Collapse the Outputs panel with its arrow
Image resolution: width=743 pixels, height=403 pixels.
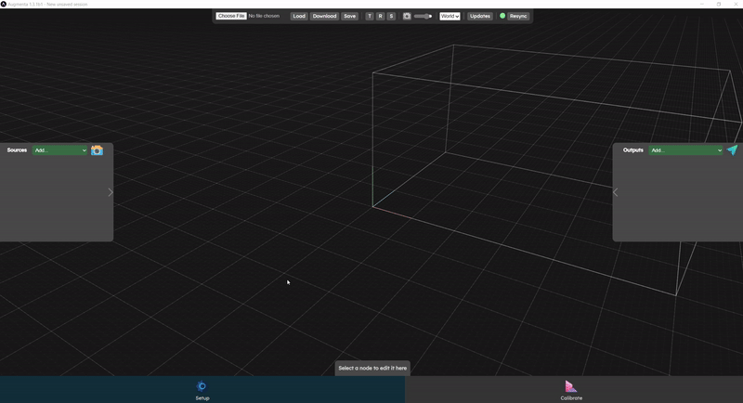[616, 192]
